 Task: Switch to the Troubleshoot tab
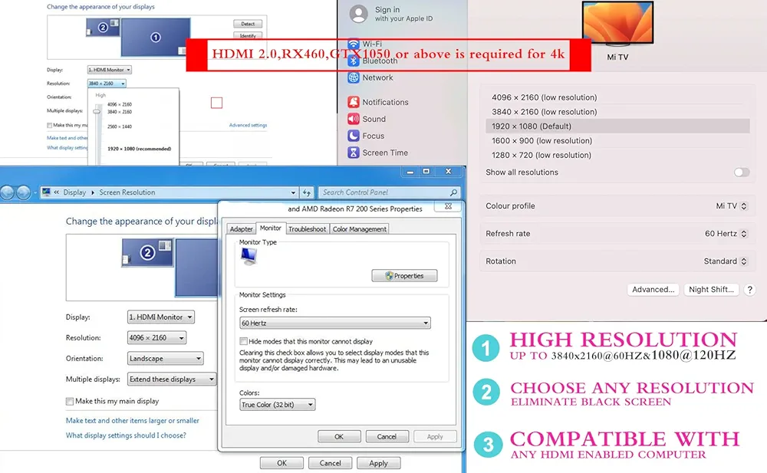pos(307,228)
